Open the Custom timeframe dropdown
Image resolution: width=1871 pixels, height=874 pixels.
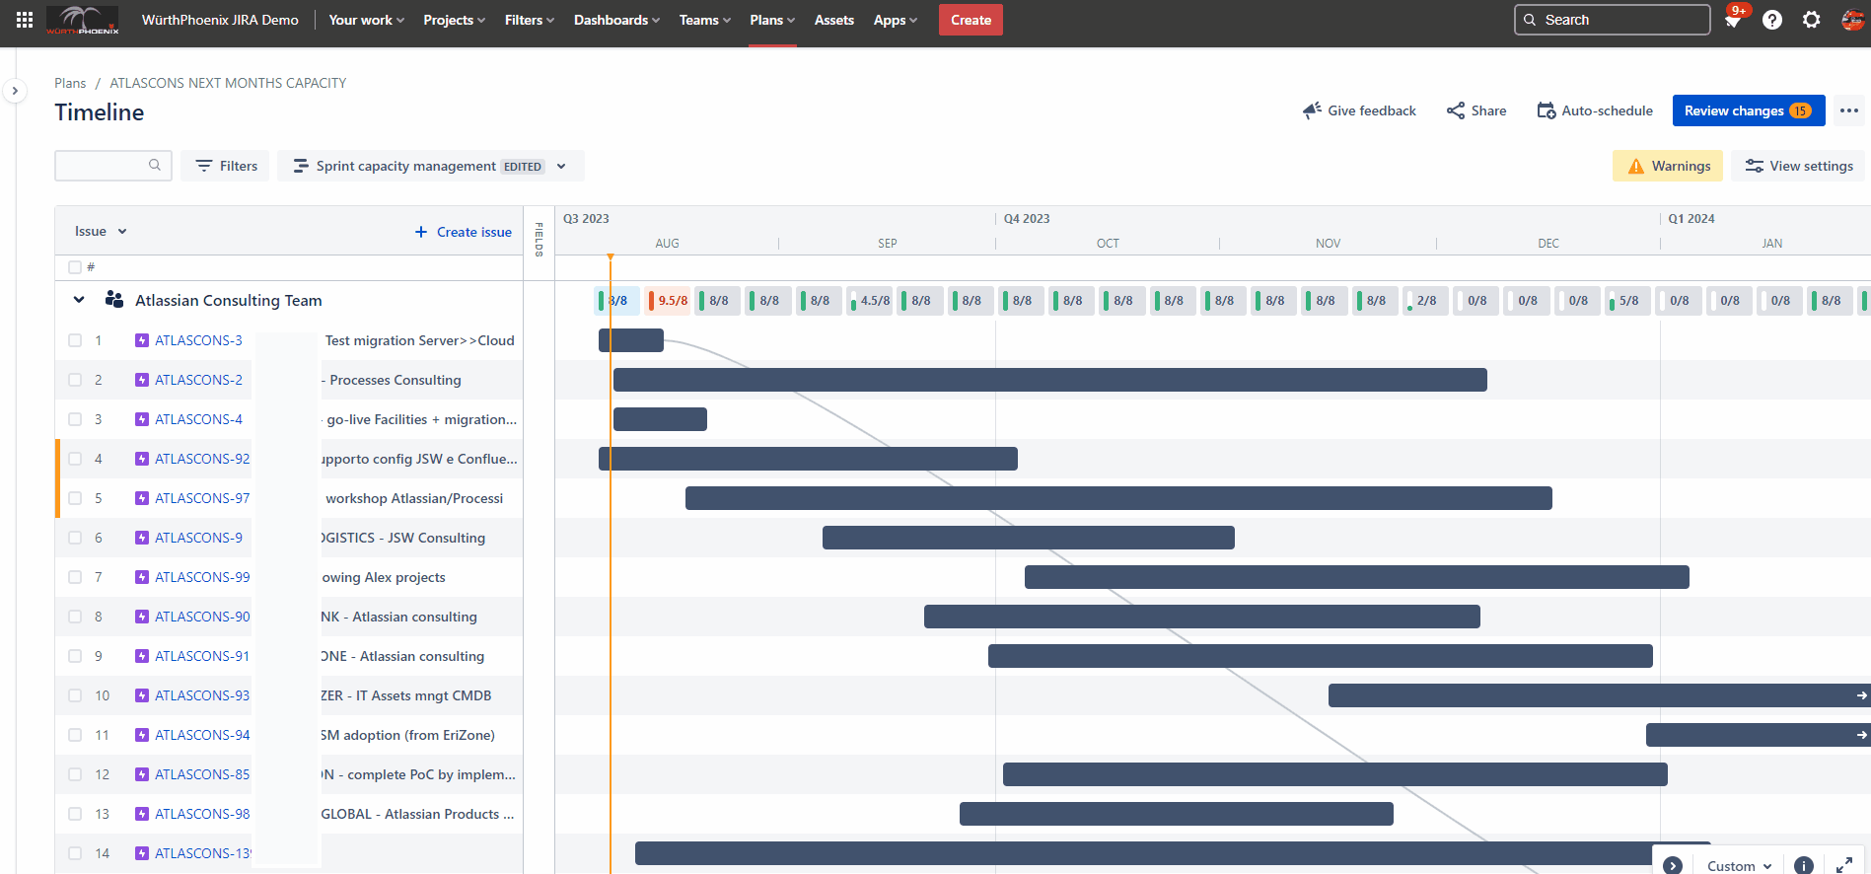click(1740, 865)
